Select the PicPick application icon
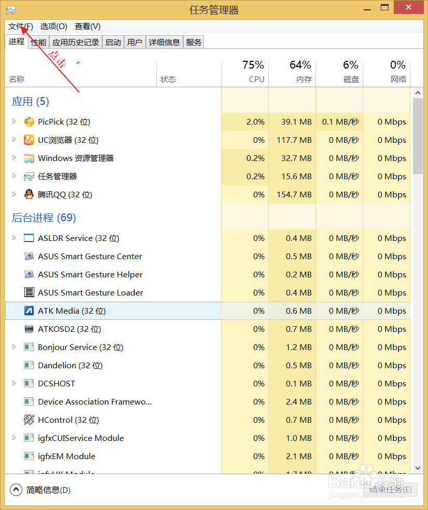This screenshot has width=428, height=510. point(30,122)
